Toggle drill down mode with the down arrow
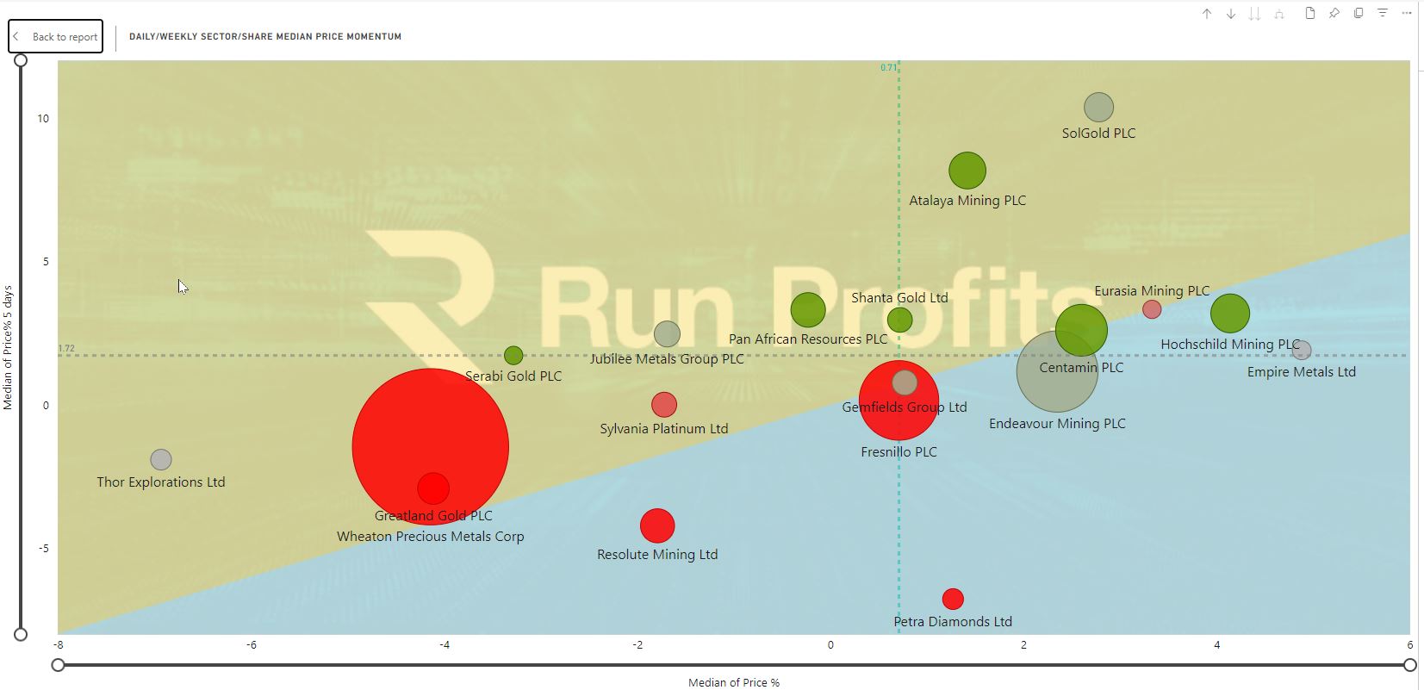1424x690 pixels. [1231, 14]
